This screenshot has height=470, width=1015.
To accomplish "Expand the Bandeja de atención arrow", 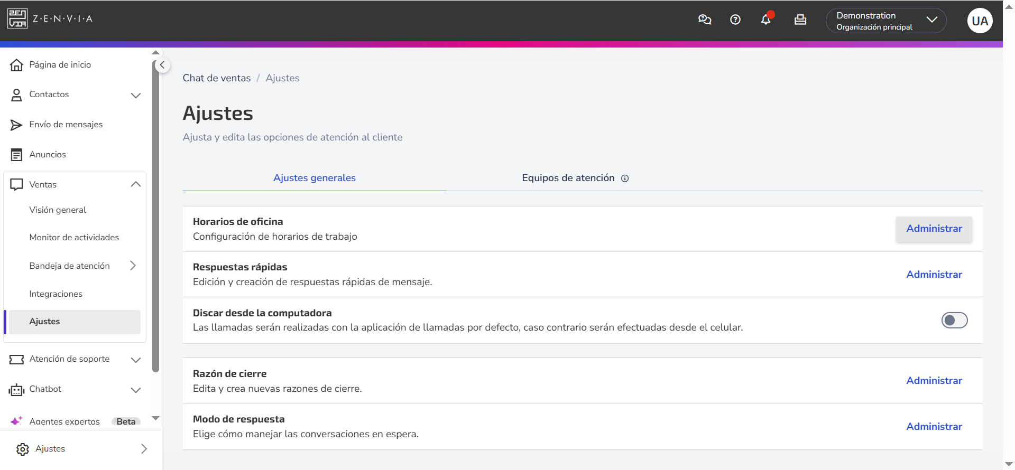I will tap(133, 266).
